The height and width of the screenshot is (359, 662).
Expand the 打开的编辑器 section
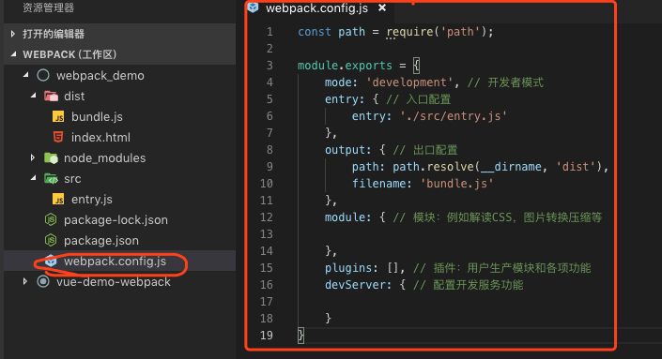(x=13, y=34)
